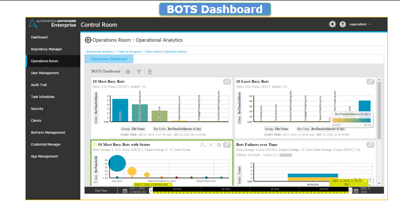
Task: Click Q2 2016 on the timeline
Action: [226, 189]
